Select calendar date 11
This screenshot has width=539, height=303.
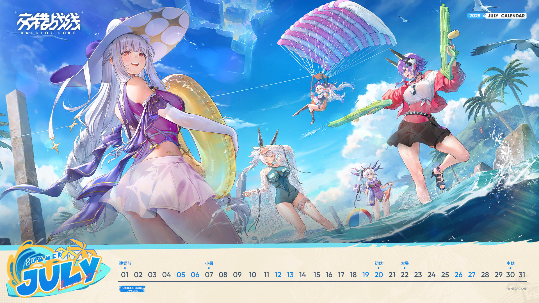pyautogui.click(x=266, y=275)
